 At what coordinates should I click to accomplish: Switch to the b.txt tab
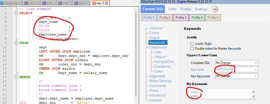point(49,3)
